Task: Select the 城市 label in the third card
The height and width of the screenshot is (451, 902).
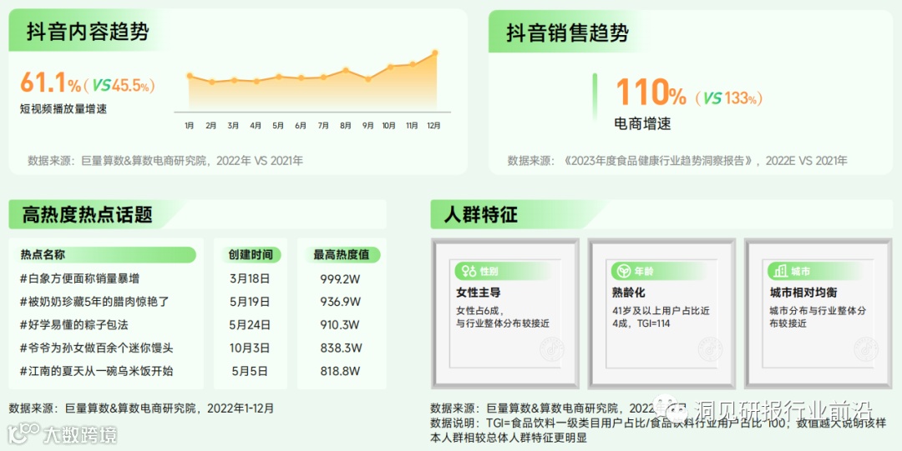Action: pyautogui.click(x=800, y=271)
